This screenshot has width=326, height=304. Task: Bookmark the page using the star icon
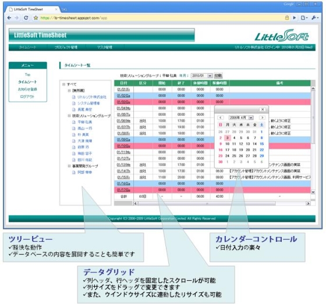coord(36,18)
